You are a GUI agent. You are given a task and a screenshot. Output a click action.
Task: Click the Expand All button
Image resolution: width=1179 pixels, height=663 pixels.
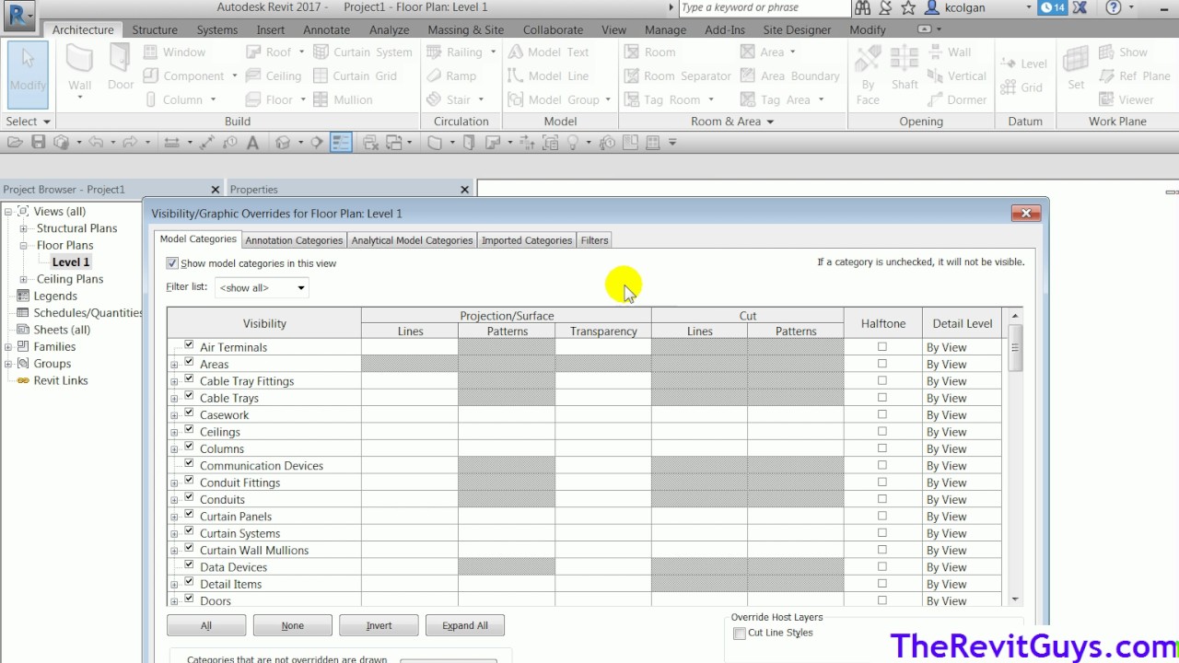coord(465,625)
